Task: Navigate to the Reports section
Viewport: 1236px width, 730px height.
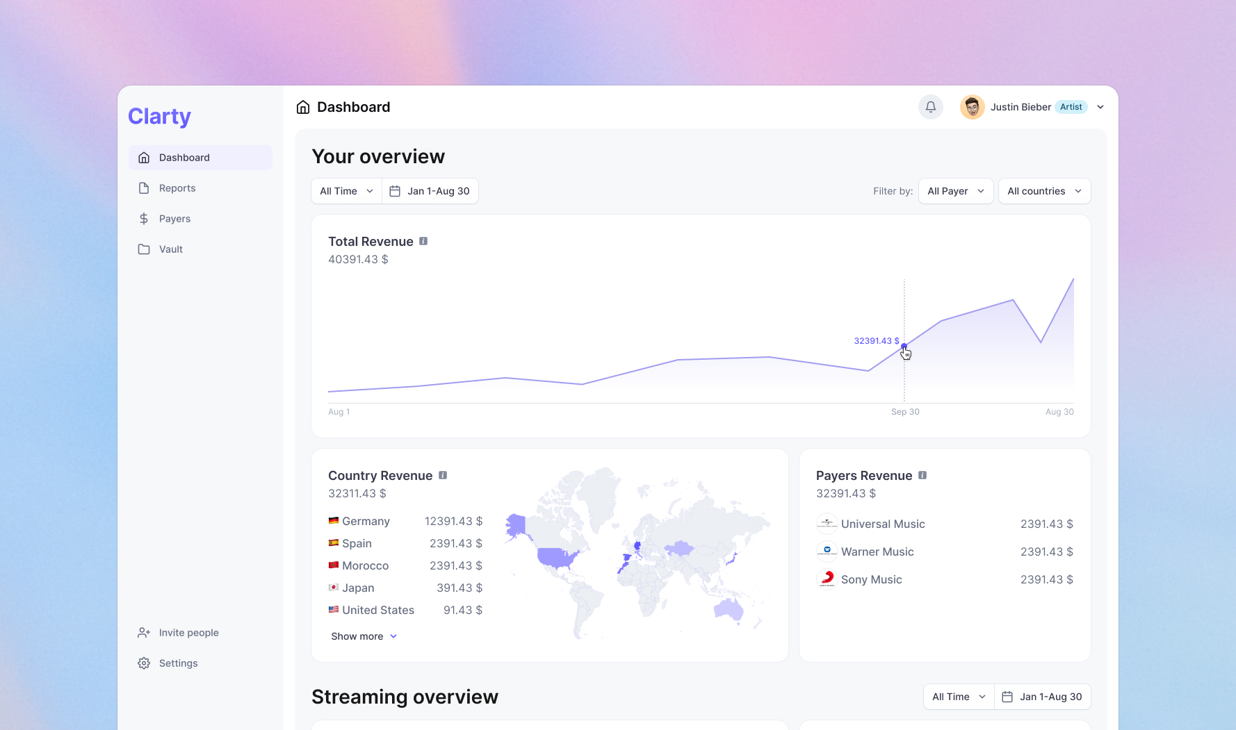Action: click(177, 188)
